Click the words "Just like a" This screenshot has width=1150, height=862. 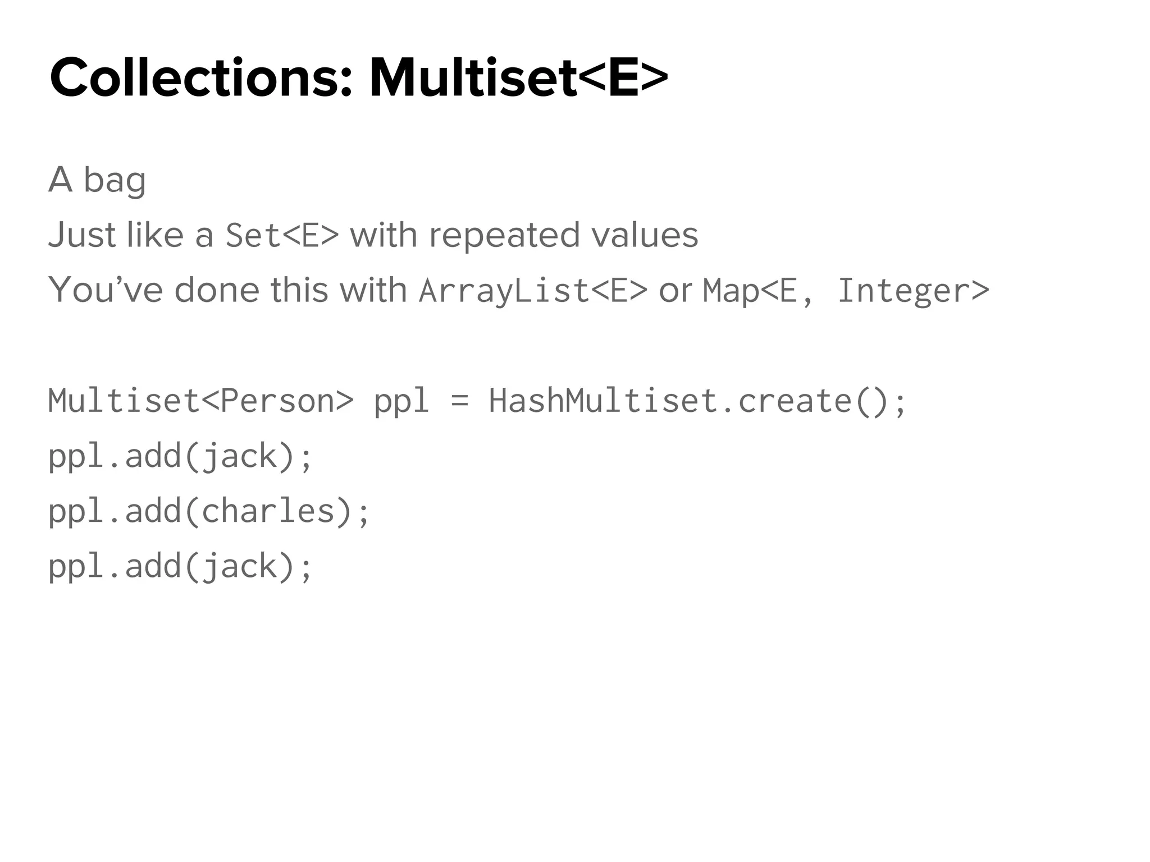(130, 235)
